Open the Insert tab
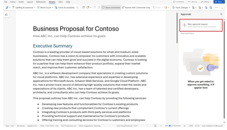The image size is (227, 130). point(21,2)
